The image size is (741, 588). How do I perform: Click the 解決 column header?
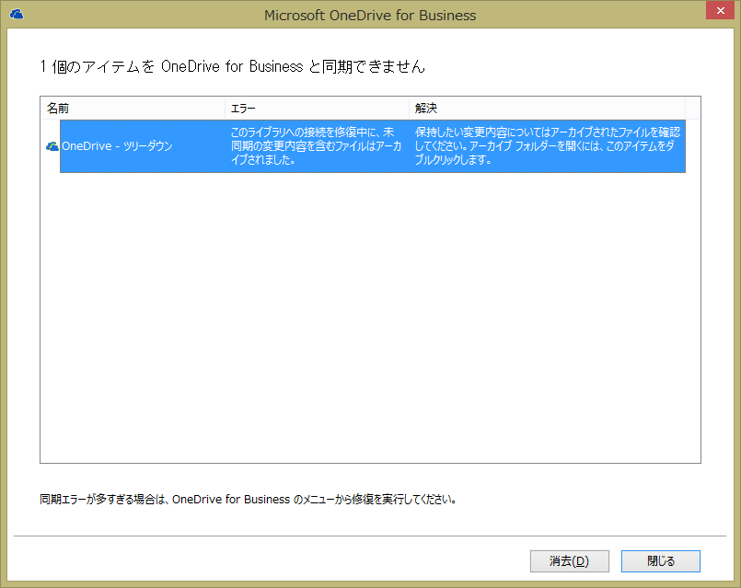tap(548, 109)
